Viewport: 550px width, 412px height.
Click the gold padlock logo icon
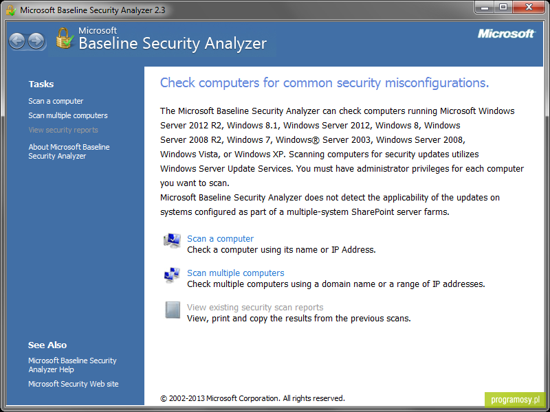coord(65,38)
